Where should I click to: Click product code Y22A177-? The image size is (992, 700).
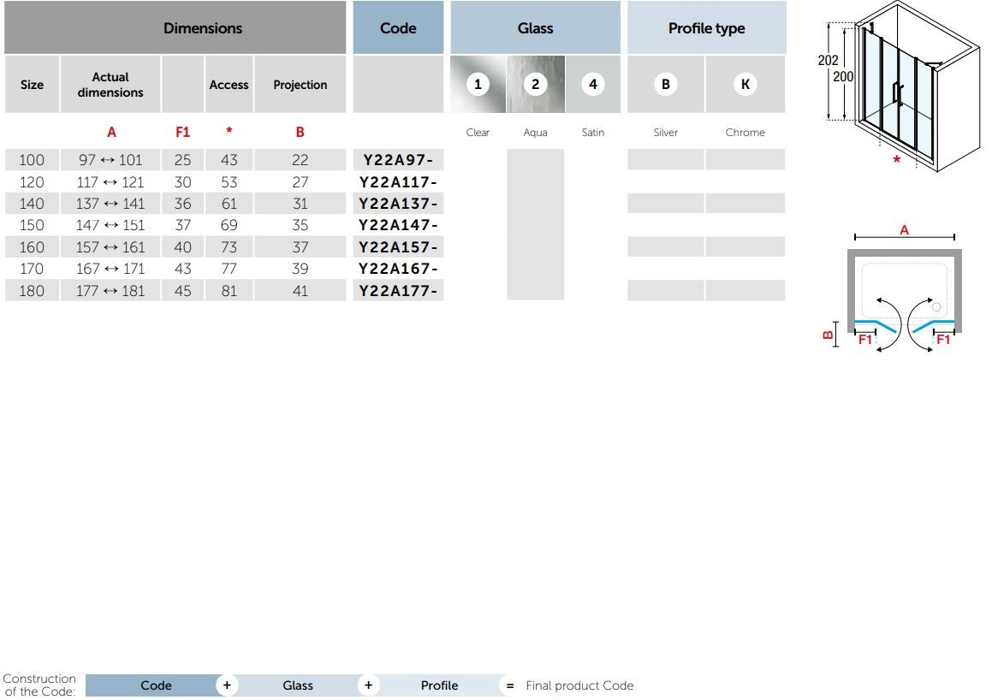[399, 291]
